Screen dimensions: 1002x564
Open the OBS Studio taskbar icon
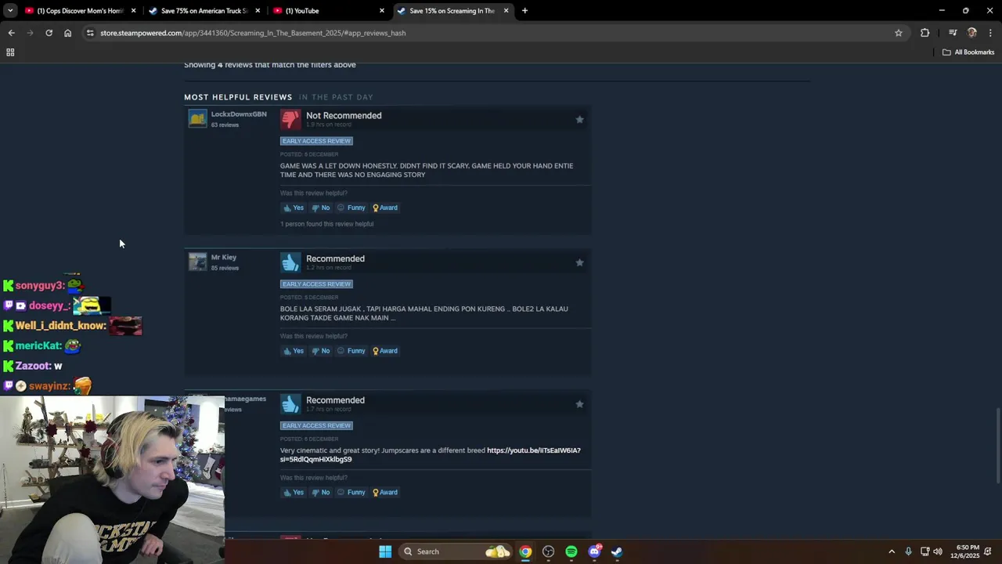coord(548,551)
